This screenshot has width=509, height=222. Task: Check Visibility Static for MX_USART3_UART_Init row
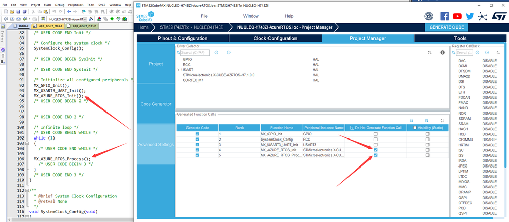coord(427,145)
